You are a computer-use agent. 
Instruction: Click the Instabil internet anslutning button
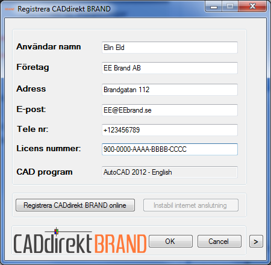[191, 205]
